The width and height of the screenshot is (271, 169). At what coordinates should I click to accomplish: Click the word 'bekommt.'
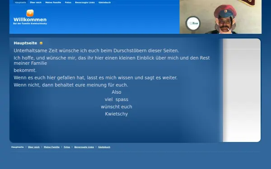click(25, 71)
